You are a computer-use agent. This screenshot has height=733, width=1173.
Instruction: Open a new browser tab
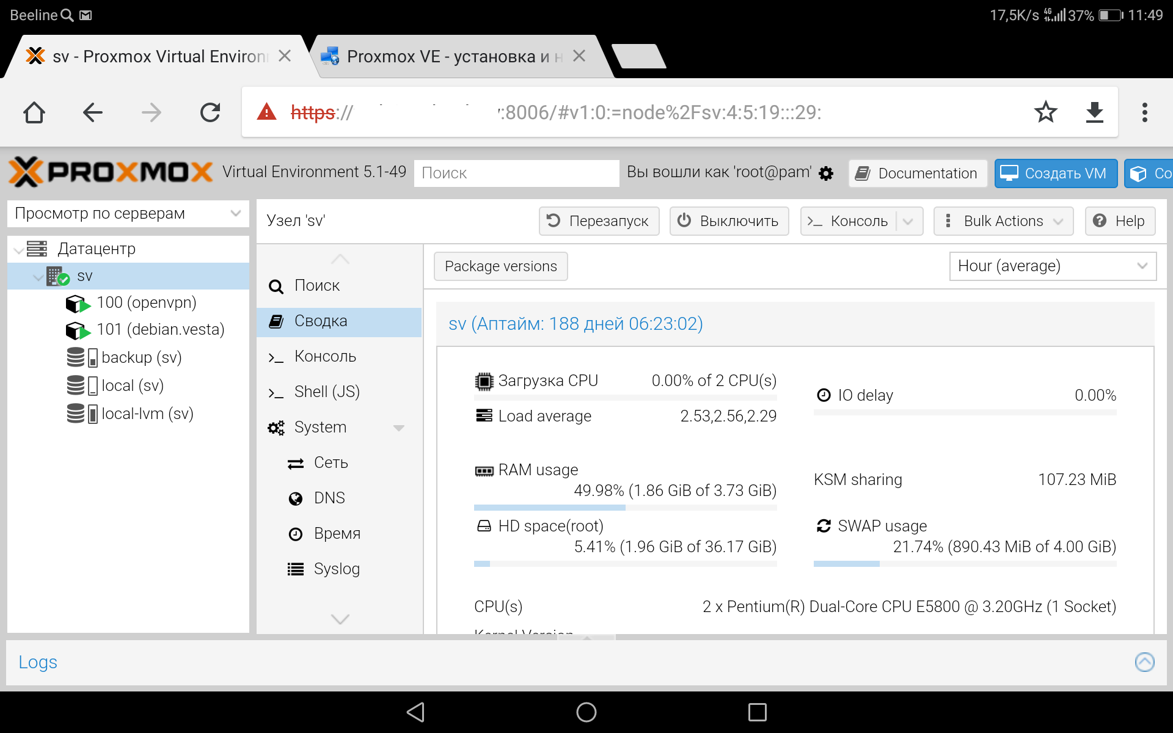tap(638, 56)
